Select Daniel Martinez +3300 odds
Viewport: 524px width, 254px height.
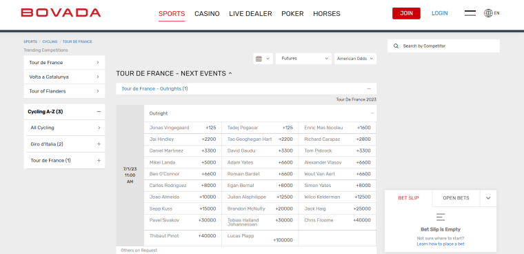point(183,151)
